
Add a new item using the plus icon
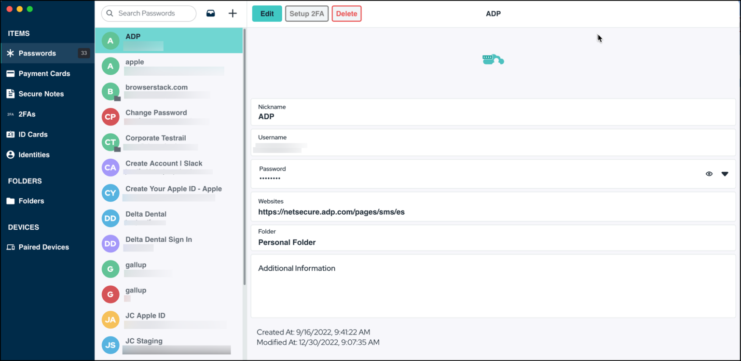[x=233, y=14]
